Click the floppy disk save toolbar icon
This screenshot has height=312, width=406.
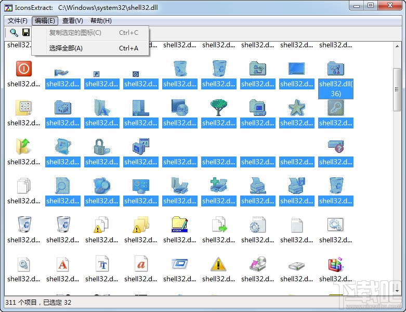pyautogui.click(x=26, y=33)
